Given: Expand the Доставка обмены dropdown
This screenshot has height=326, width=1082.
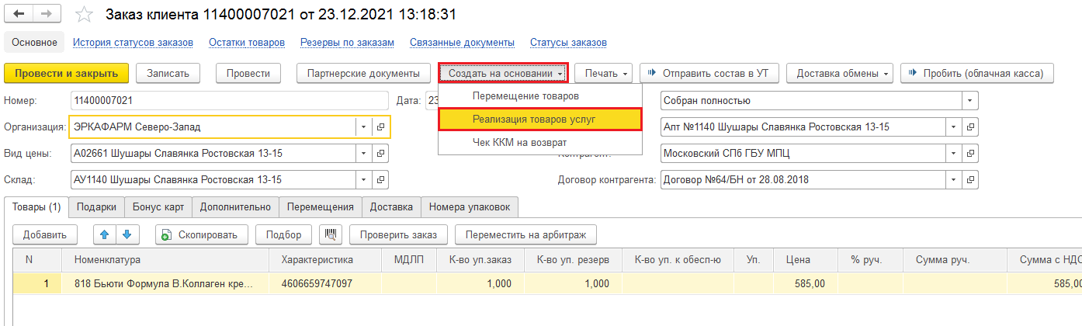Looking at the screenshot, I should [839, 74].
